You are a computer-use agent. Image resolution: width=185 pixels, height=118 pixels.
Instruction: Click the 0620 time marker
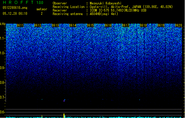point(179,25)
